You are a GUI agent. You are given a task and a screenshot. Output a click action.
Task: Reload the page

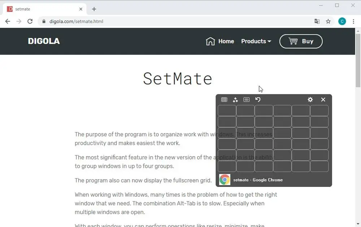(x=30, y=21)
